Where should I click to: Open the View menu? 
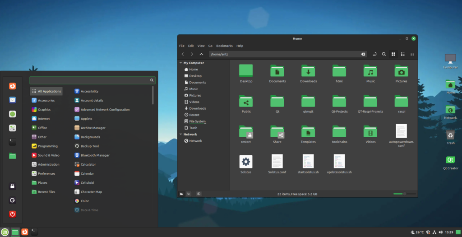click(x=201, y=46)
